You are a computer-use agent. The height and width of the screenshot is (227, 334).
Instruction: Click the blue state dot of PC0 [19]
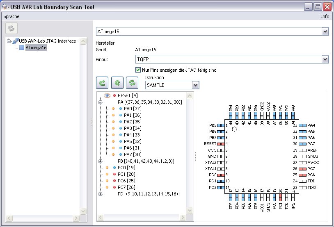pyautogui.click(x=114, y=168)
